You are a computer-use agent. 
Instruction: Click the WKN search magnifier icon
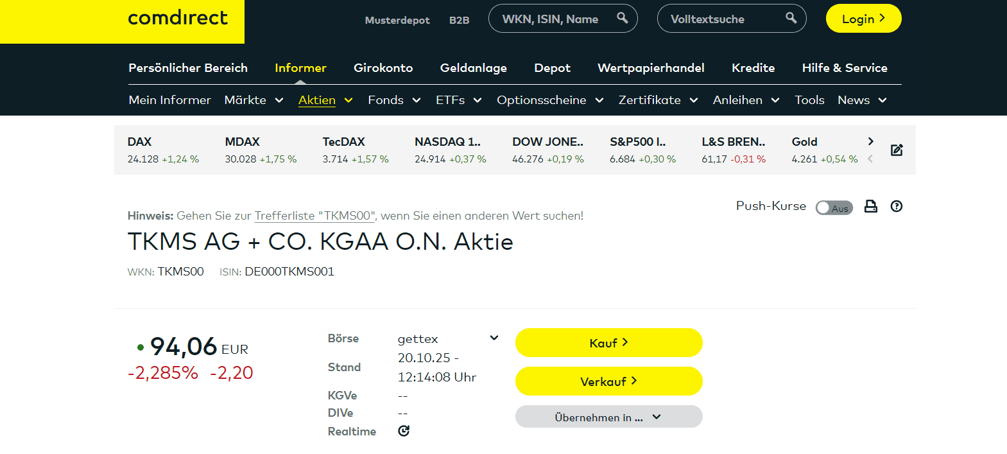622,18
